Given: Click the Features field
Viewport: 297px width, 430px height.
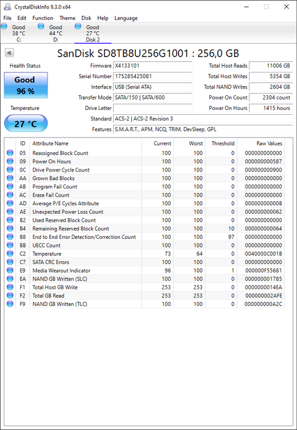Looking at the screenshot, I should coord(203,129).
